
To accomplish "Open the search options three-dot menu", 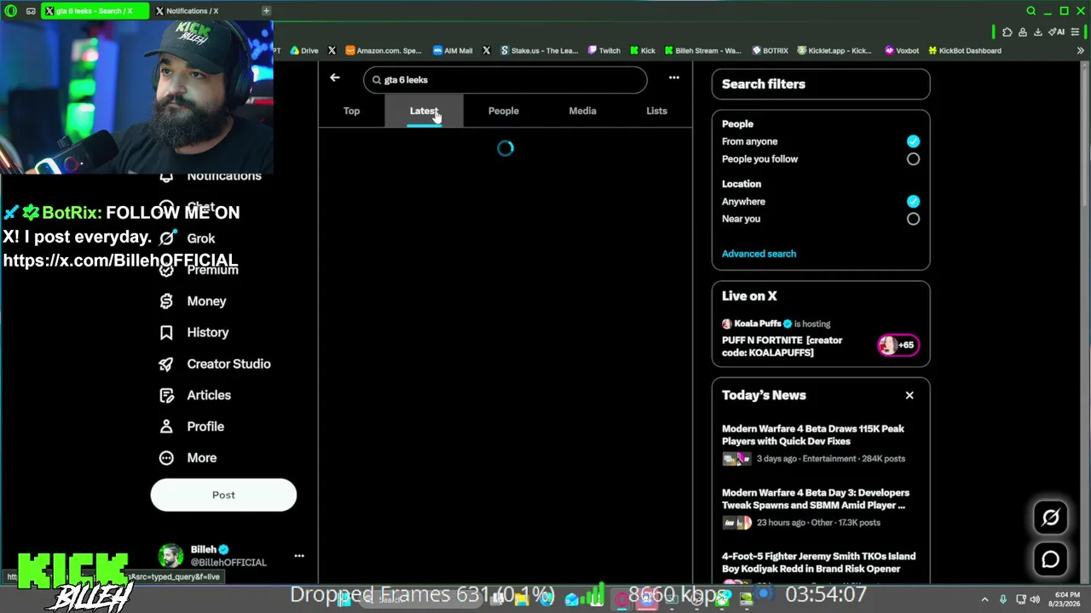I will pyautogui.click(x=674, y=77).
